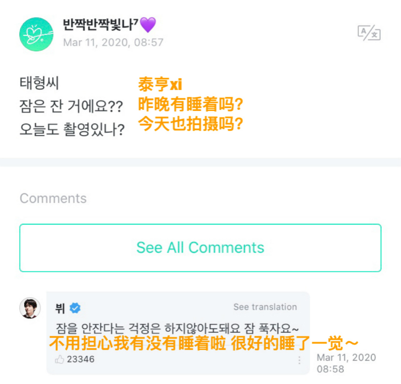Click the translate icon on the post
Viewport: 401px width, 384px height.
(x=368, y=33)
